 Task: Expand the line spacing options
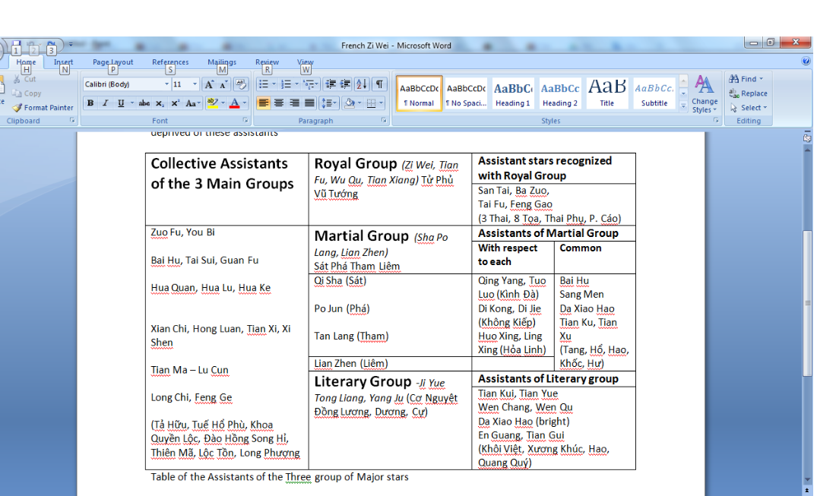click(x=329, y=103)
